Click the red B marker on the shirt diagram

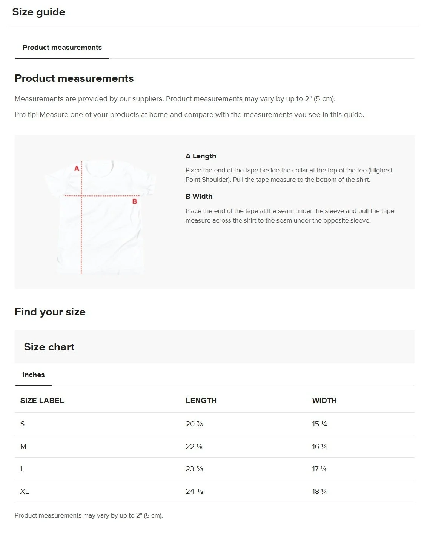pos(135,202)
